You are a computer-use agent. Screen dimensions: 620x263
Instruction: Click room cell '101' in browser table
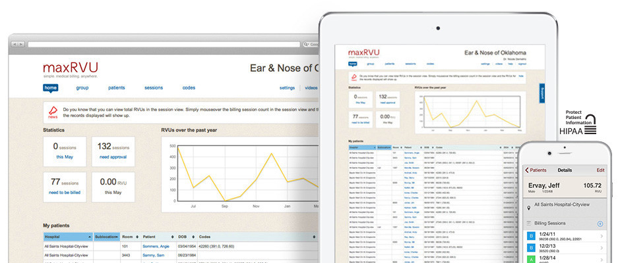tap(126, 247)
